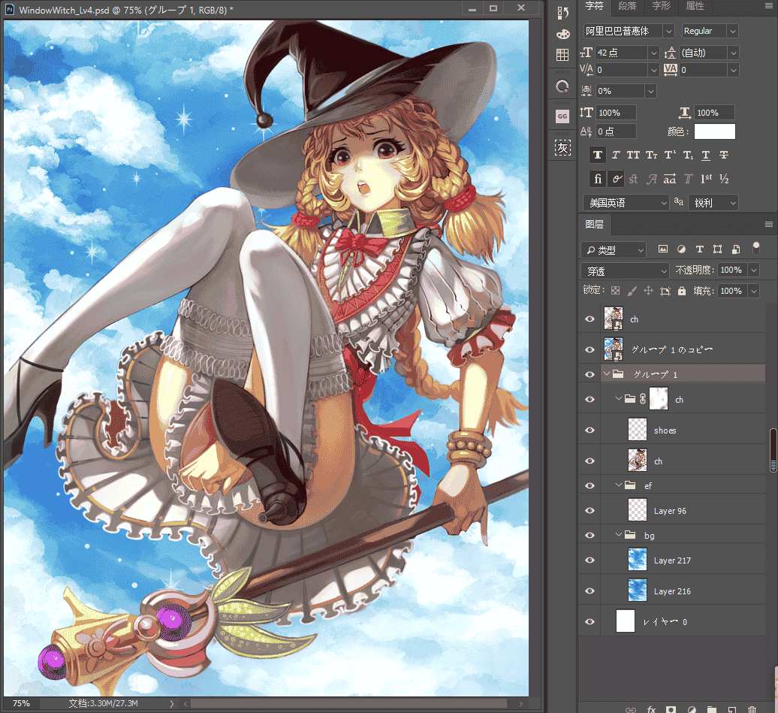The image size is (778, 713).
Task: Toggle faux bold text style
Action: (x=598, y=155)
